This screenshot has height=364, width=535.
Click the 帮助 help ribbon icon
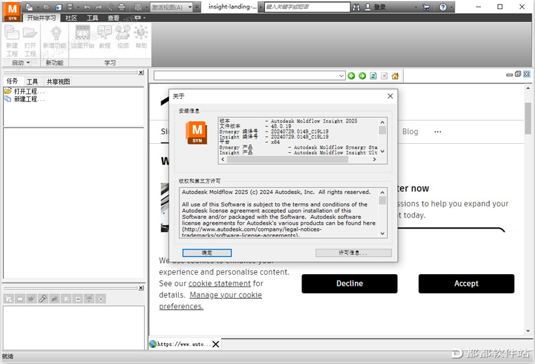[141, 38]
